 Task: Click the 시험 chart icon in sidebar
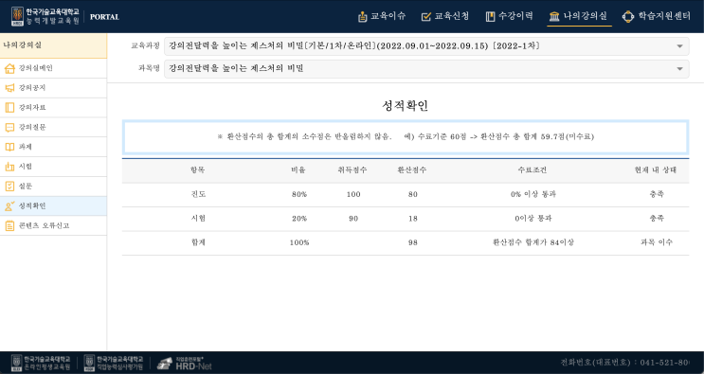pyautogui.click(x=9, y=167)
